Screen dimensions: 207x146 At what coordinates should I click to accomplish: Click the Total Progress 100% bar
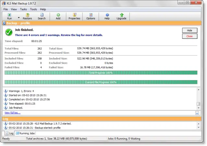[x=101, y=73]
